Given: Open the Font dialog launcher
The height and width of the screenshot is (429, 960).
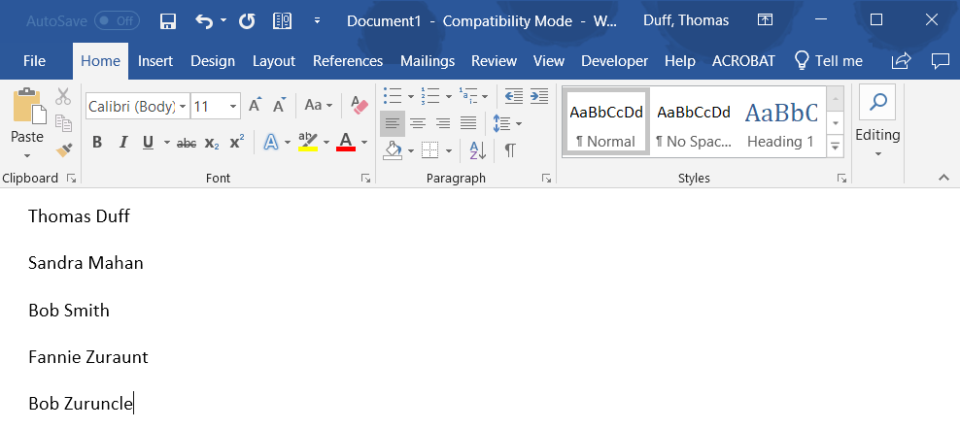Looking at the screenshot, I should coord(365,179).
